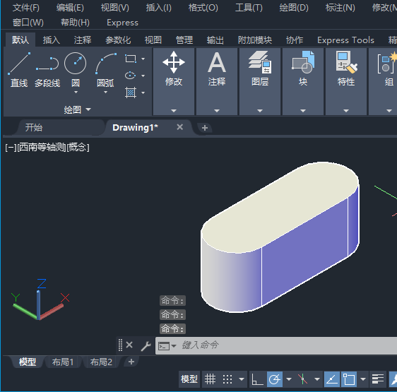This screenshot has width=397, height=392.
Task: Switch to 布局1 layout tab
Action: (63, 362)
